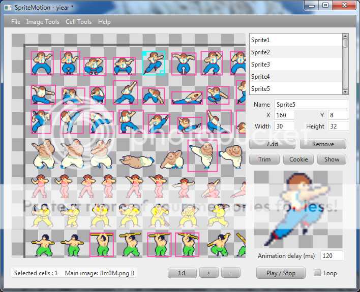This screenshot has width=360, height=292.
Task: Click the first pink-dressed female fighter sprite
Action: (x=40, y=186)
